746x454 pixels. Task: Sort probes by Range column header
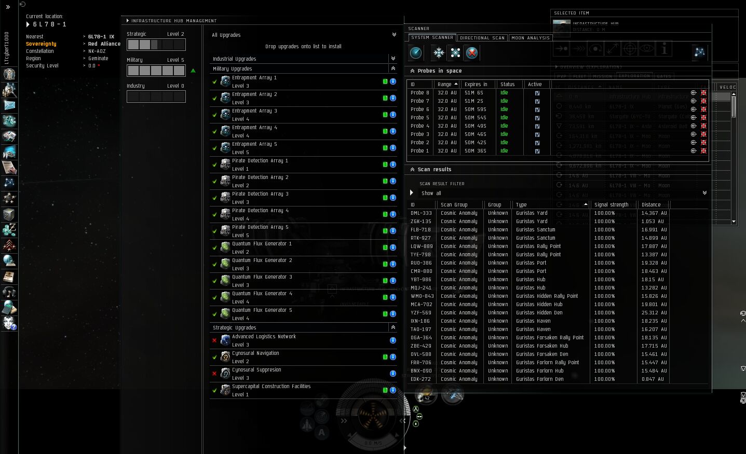[447, 84]
